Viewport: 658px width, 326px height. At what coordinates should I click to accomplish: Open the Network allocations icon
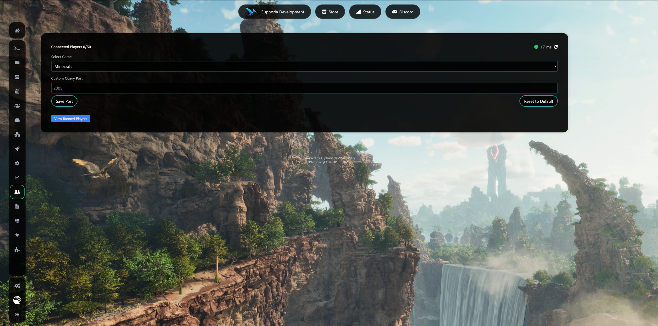point(17,135)
